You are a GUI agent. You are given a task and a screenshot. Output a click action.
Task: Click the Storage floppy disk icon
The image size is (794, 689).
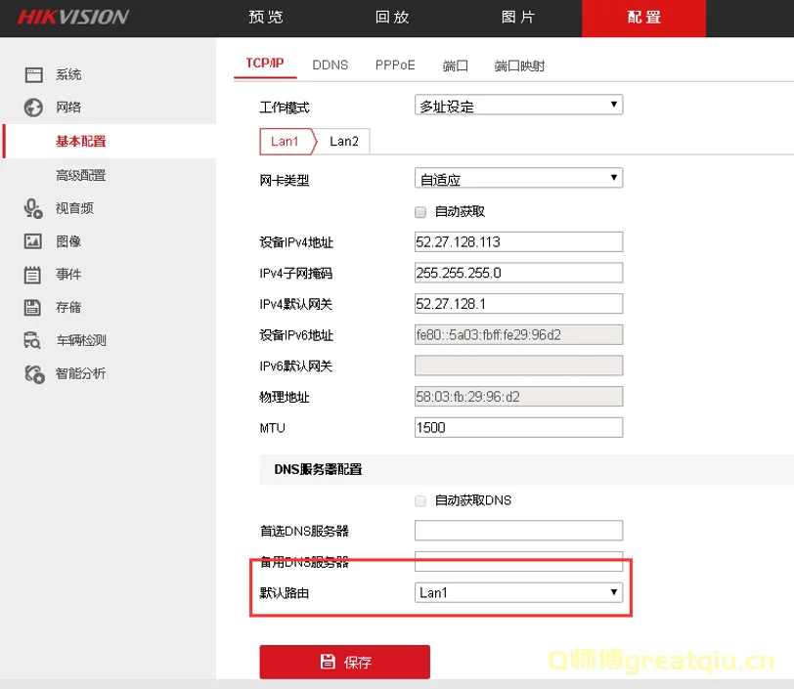34,308
